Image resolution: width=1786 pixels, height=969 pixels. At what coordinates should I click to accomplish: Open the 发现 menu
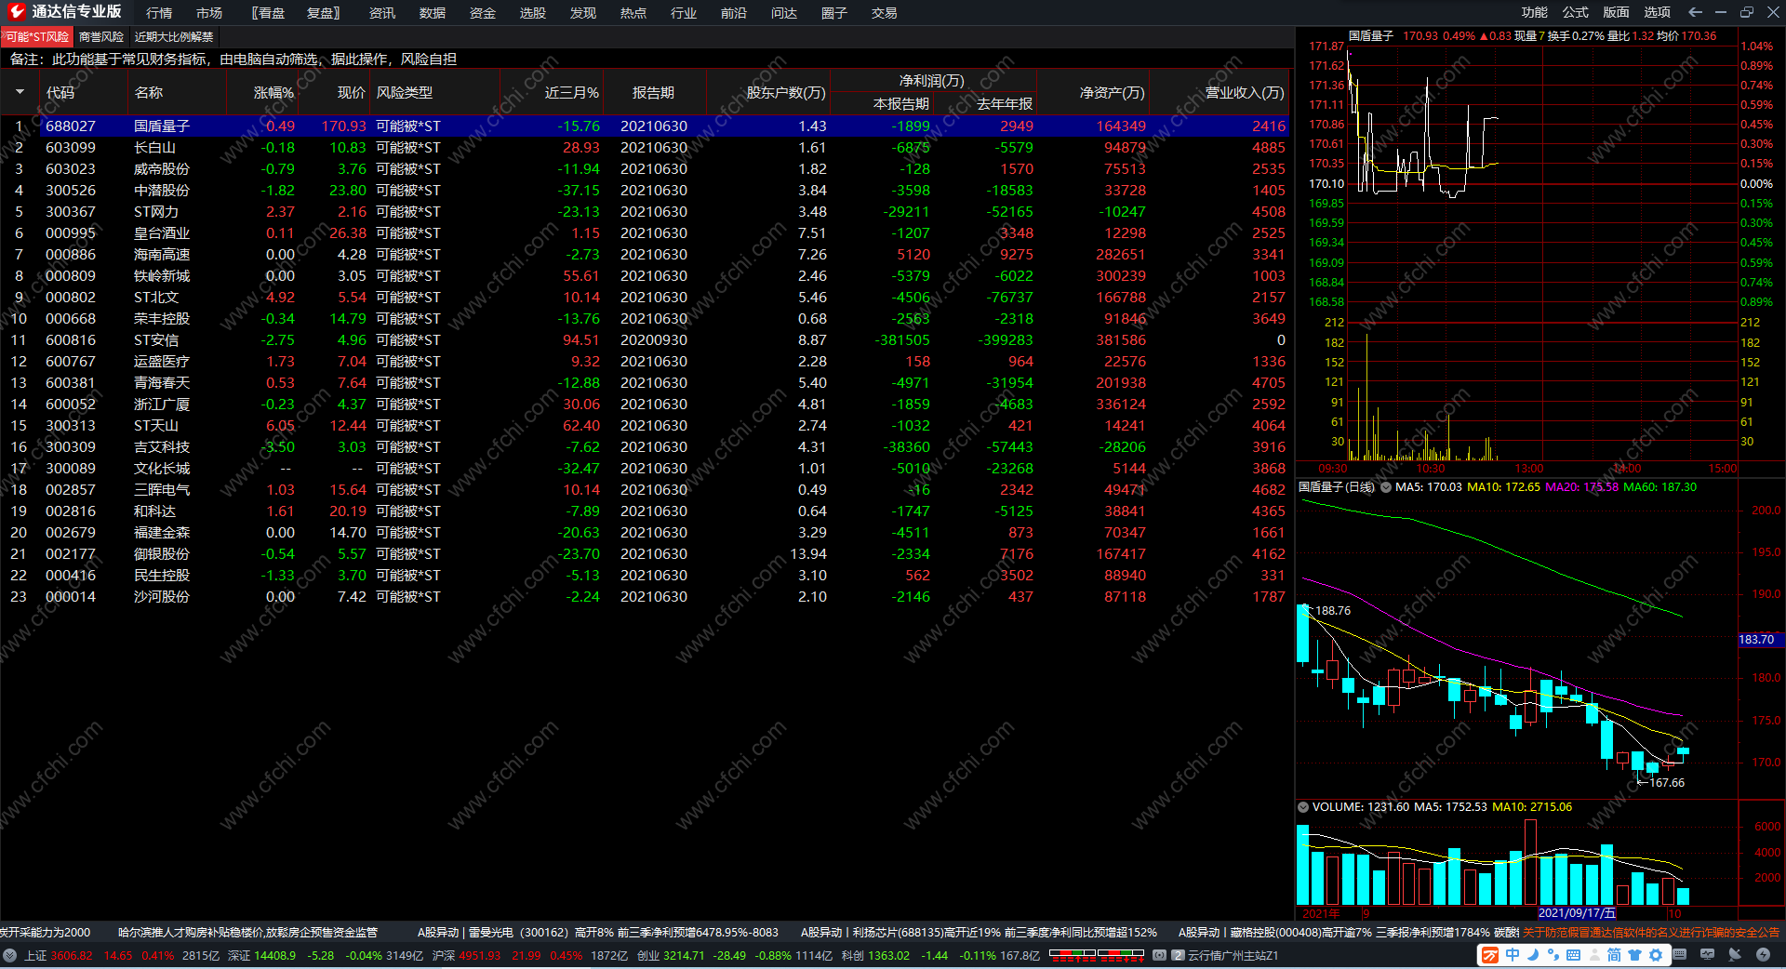point(583,13)
